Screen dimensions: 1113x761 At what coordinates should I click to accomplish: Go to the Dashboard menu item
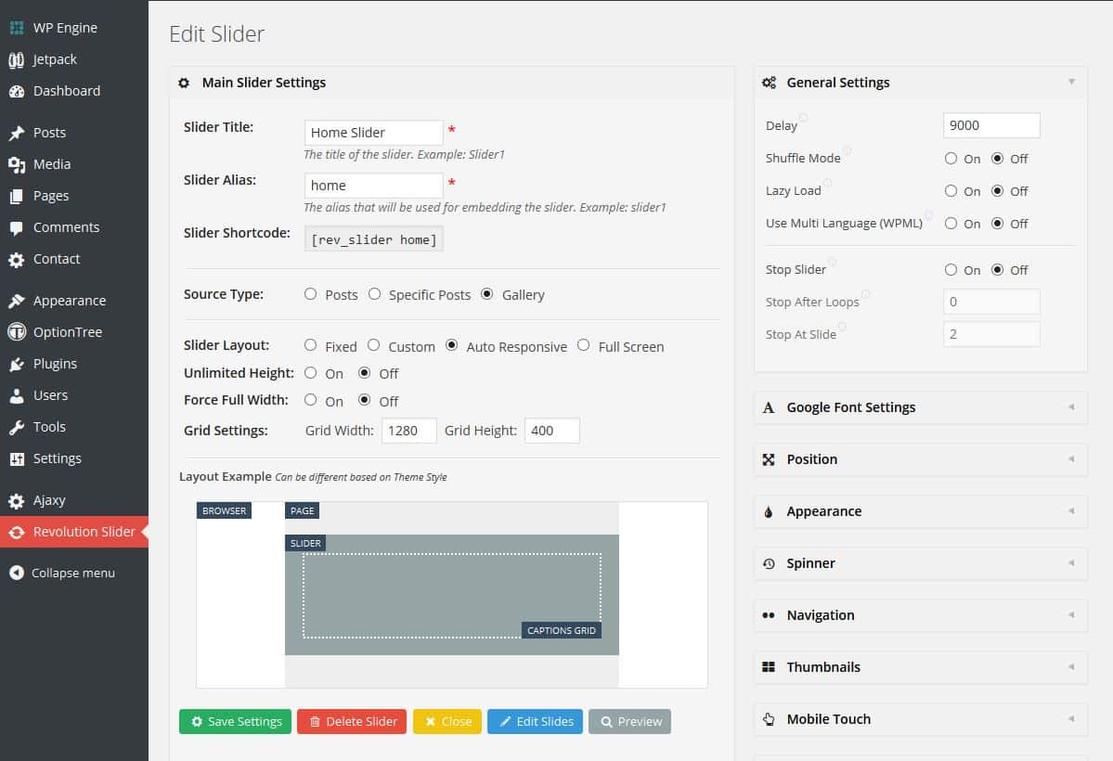66,91
